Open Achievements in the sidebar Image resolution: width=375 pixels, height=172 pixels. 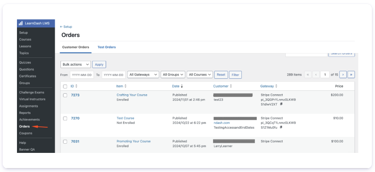30,119
